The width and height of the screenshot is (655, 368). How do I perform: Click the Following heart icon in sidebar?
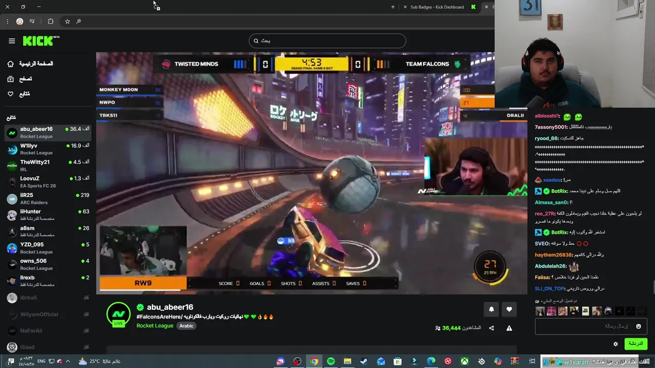10,94
